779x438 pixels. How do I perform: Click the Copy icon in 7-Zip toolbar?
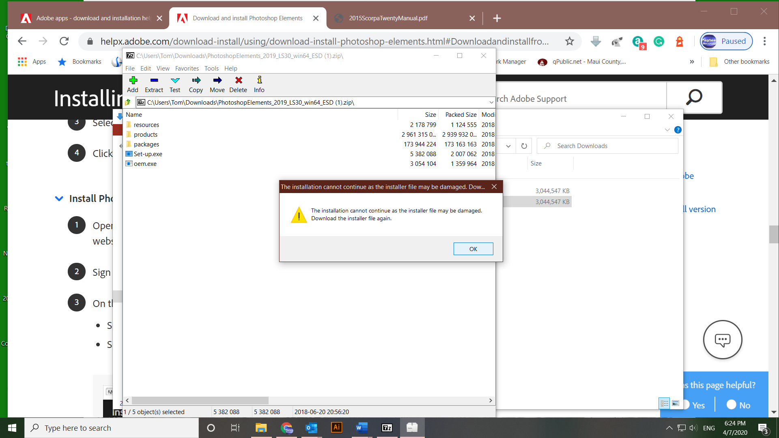tap(196, 84)
